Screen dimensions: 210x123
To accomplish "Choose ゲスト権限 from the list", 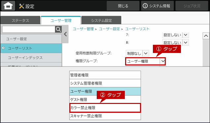I will click(105, 100).
